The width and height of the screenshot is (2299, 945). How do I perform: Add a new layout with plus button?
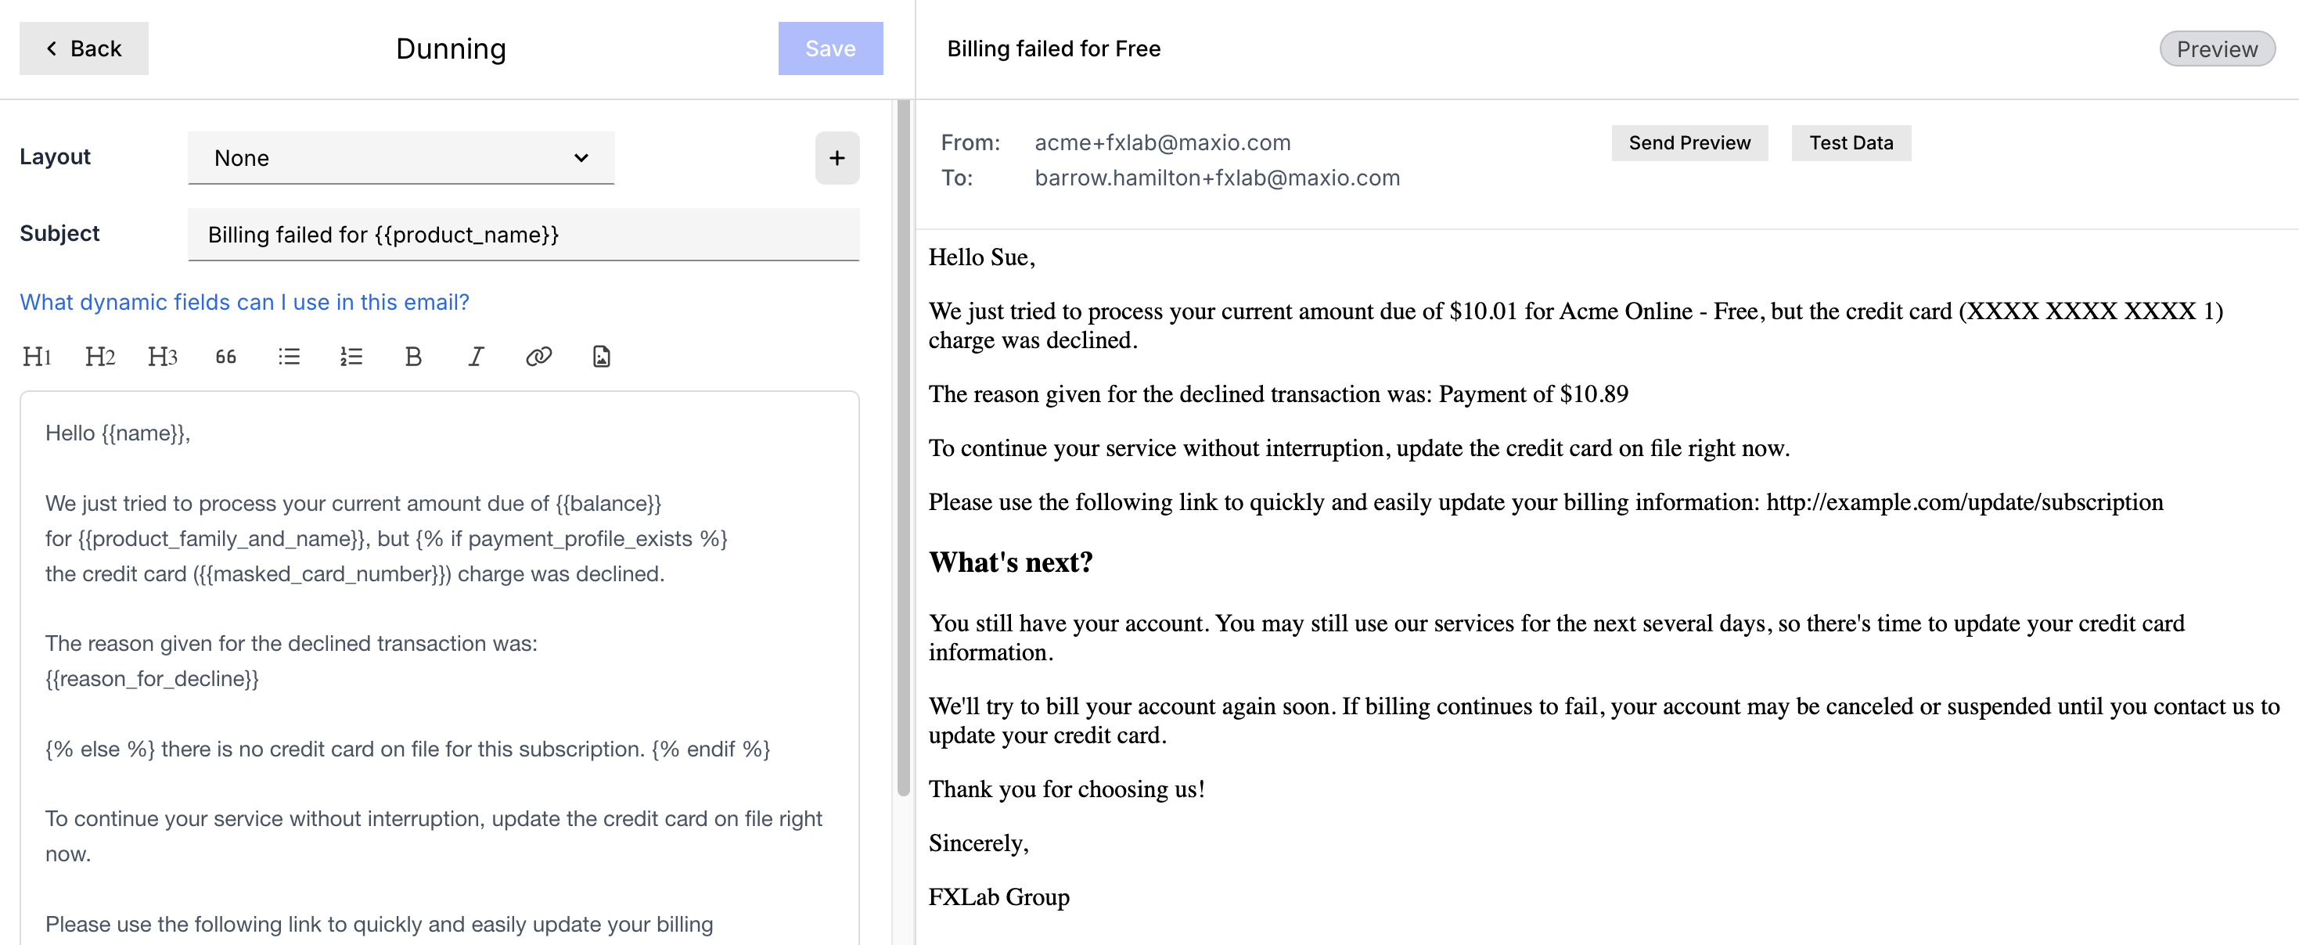pyautogui.click(x=837, y=158)
